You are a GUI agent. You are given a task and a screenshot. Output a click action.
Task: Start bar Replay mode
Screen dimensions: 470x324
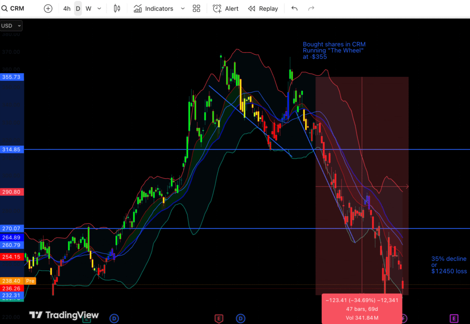[x=263, y=8]
